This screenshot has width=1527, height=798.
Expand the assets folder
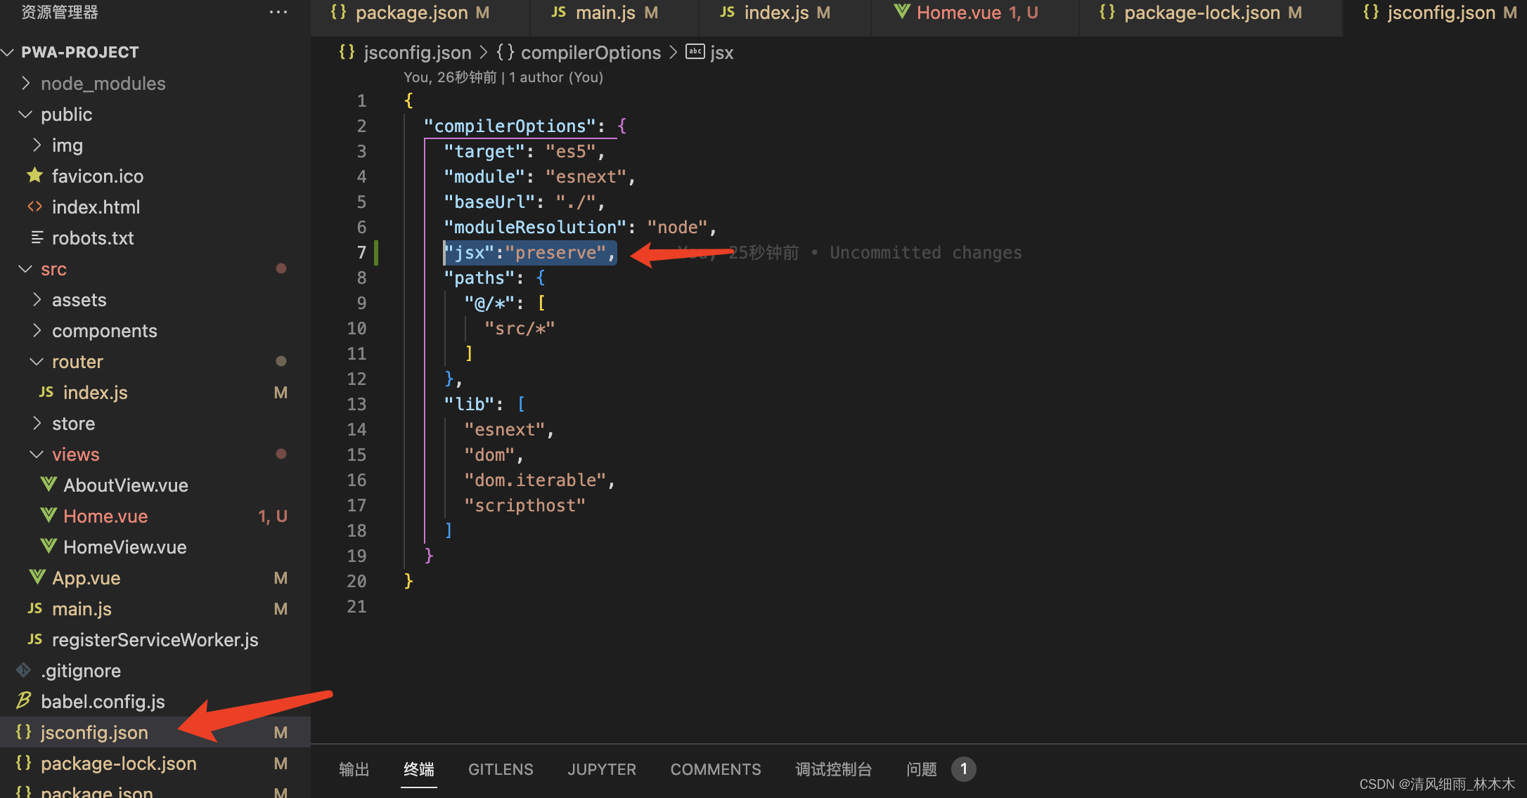tap(37, 299)
